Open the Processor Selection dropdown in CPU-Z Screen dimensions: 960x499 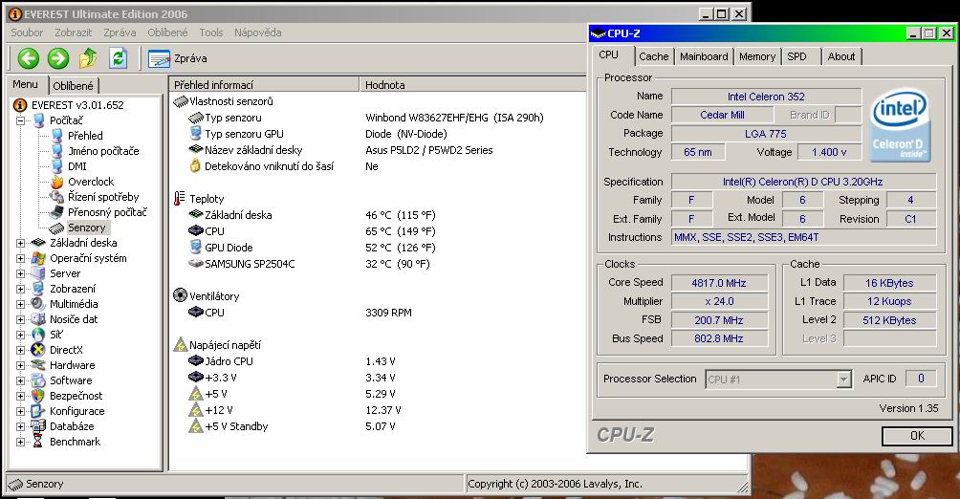click(x=843, y=380)
